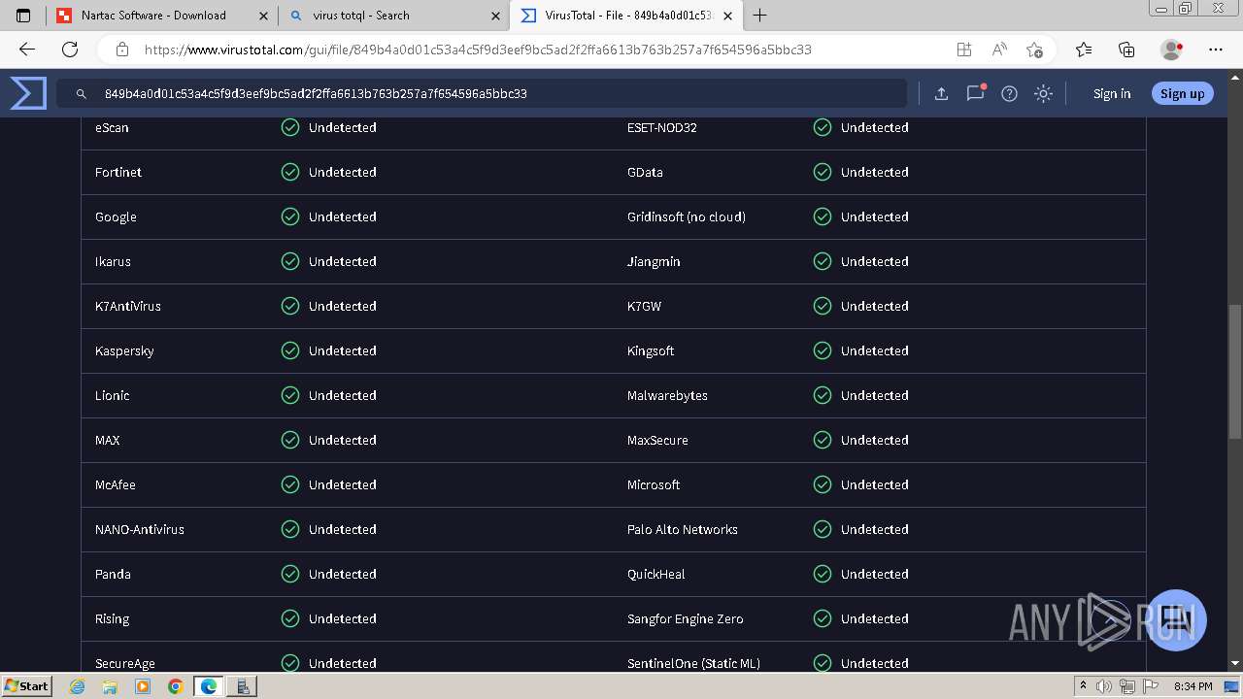Open the browser apps grid icon

click(963, 50)
